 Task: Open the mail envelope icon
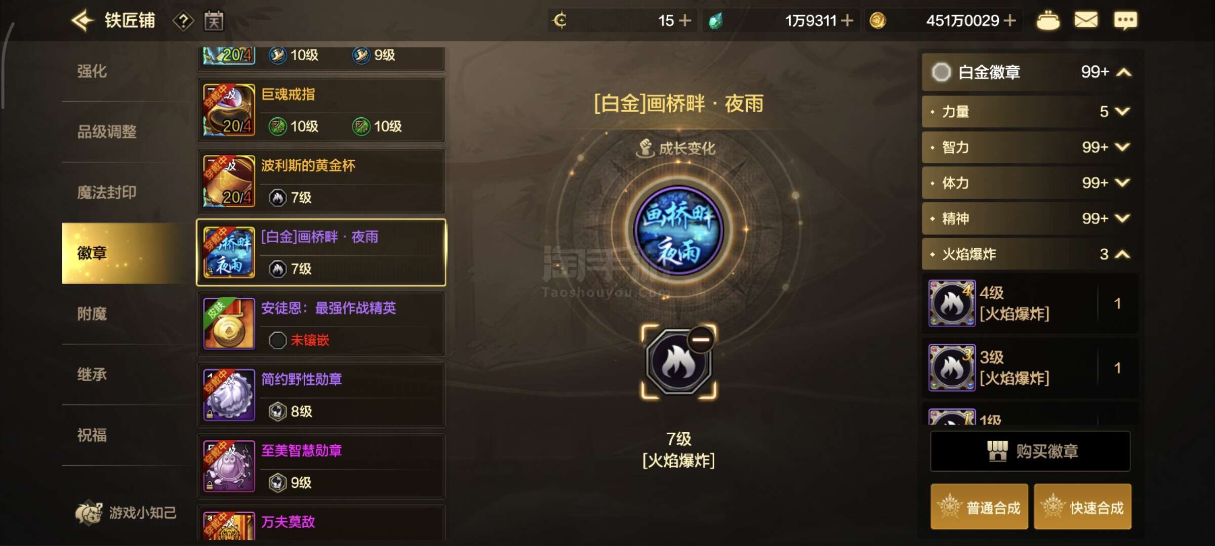pyautogui.click(x=1086, y=21)
